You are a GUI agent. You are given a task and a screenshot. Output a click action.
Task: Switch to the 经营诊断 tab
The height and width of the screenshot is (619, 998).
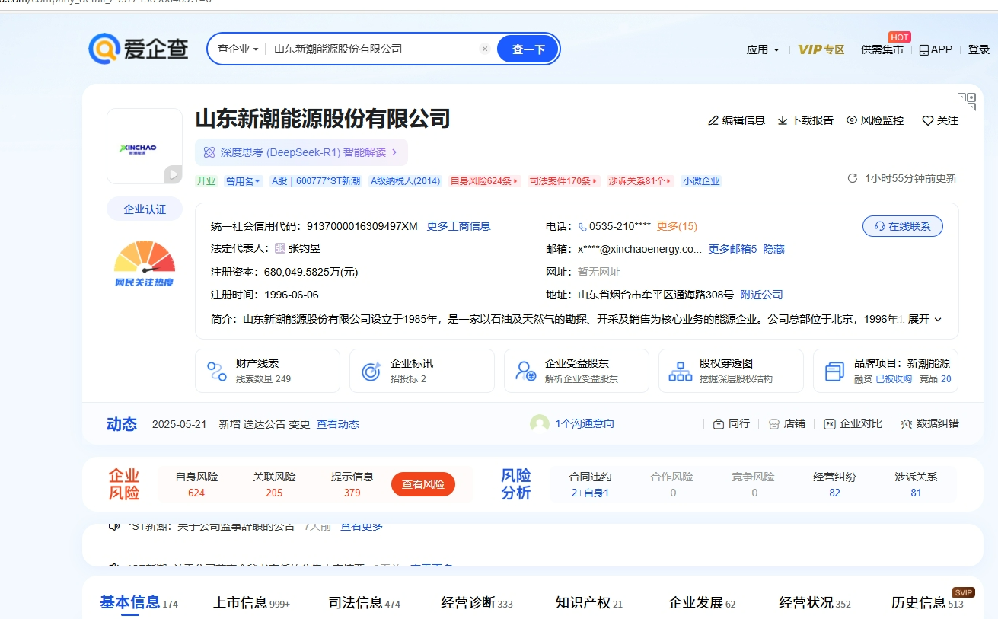coord(477,602)
